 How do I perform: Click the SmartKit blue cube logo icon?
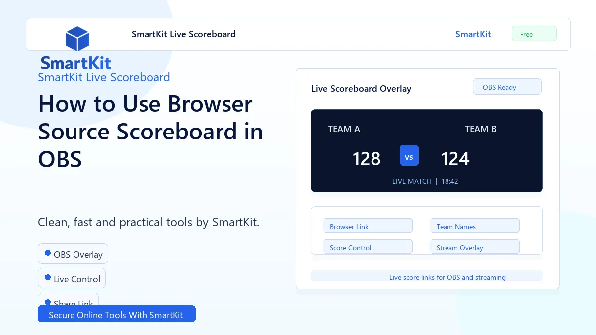pyautogui.click(x=77, y=39)
